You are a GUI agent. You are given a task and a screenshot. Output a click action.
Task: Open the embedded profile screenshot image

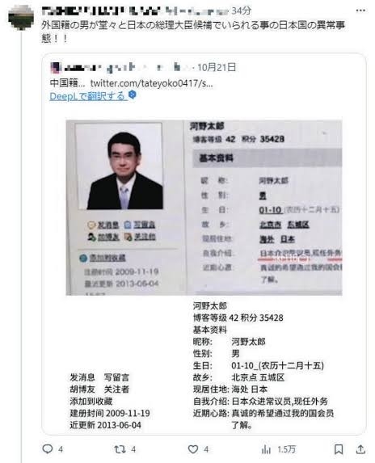204,208
